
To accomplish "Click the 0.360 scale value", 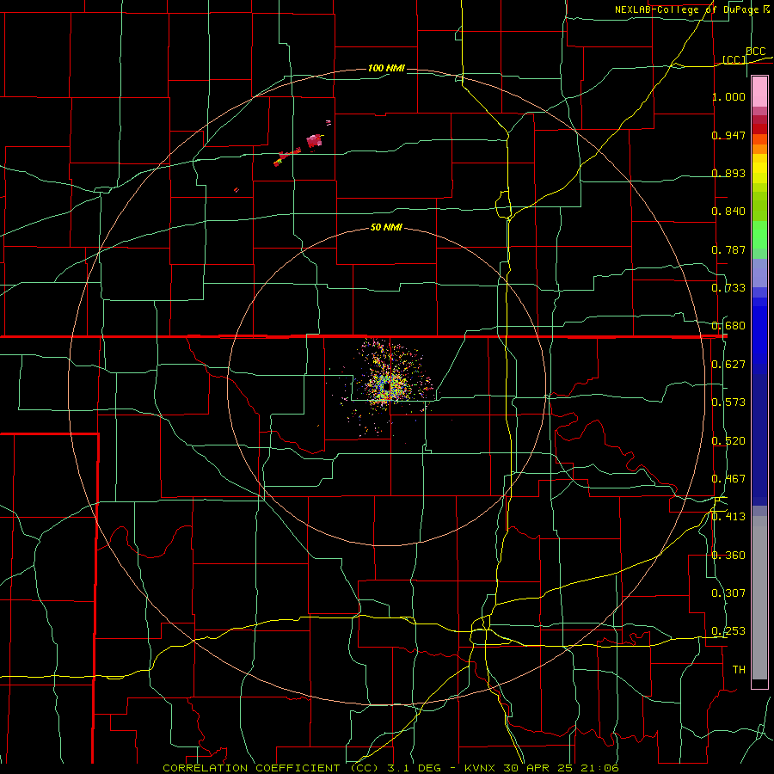I will (x=728, y=556).
